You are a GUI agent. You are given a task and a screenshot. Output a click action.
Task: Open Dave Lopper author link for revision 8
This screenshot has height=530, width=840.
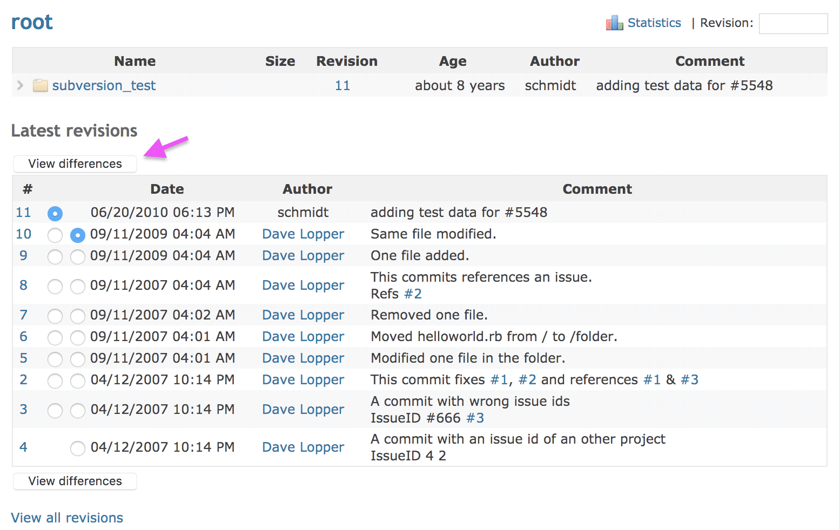(303, 285)
